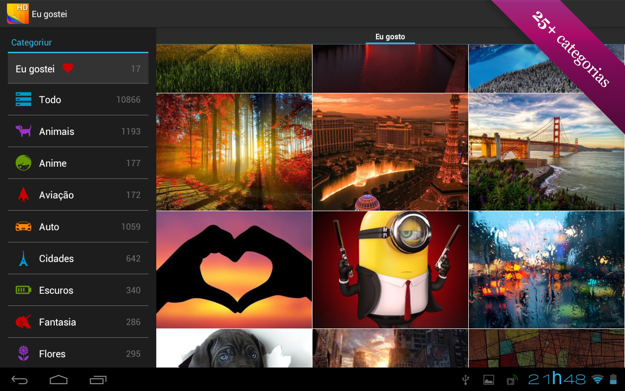Choose the Aviação category label
This screenshot has width=625, height=391.
pyautogui.click(x=56, y=195)
